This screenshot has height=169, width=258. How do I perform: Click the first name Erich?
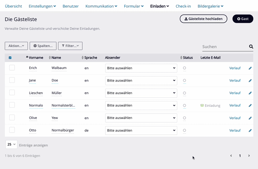pyautogui.click(x=33, y=68)
